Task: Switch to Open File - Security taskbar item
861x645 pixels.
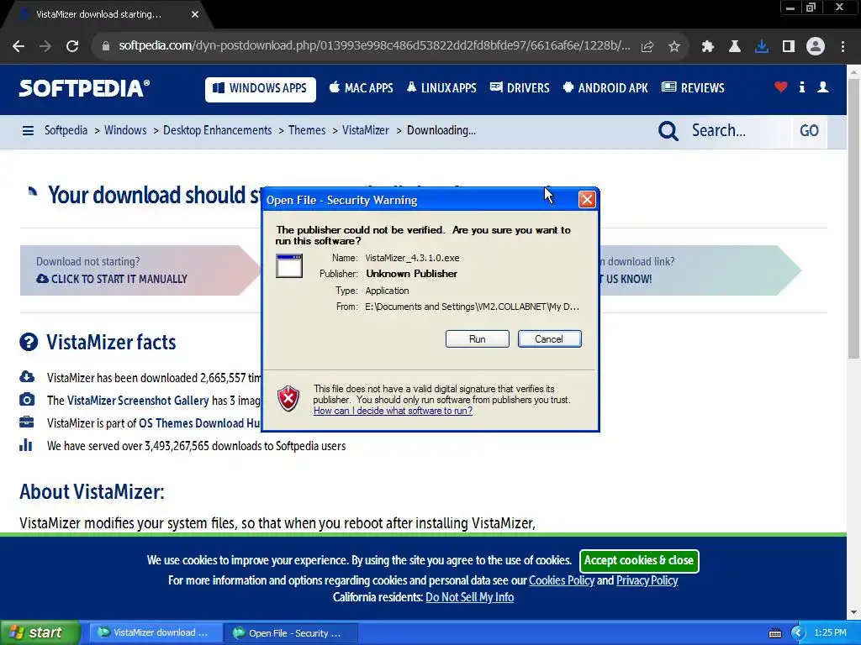Action: click(x=290, y=632)
